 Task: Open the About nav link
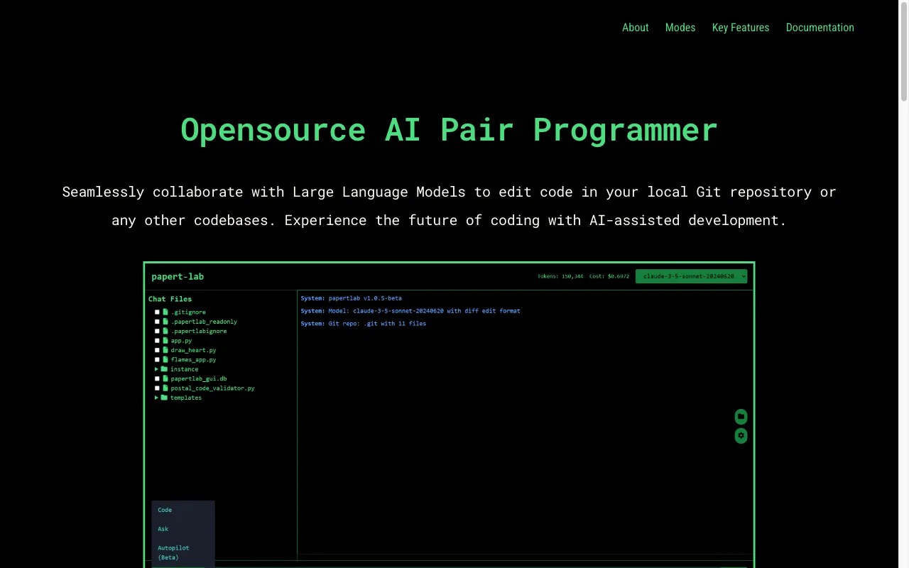click(635, 28)
